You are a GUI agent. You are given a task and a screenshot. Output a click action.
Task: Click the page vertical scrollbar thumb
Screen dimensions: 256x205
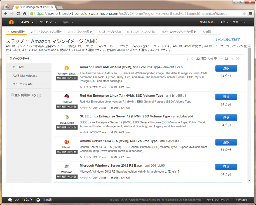point(249,64)
